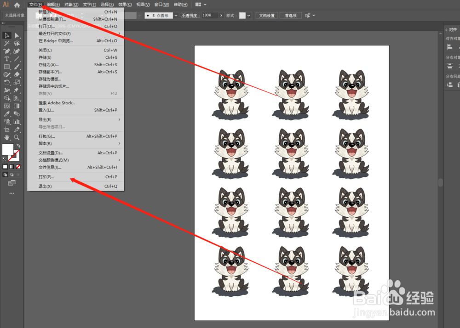The width and height of the screenshot is (460, 328).
Task: Swap fill and stroke colors
Action: tap(18, 146)
